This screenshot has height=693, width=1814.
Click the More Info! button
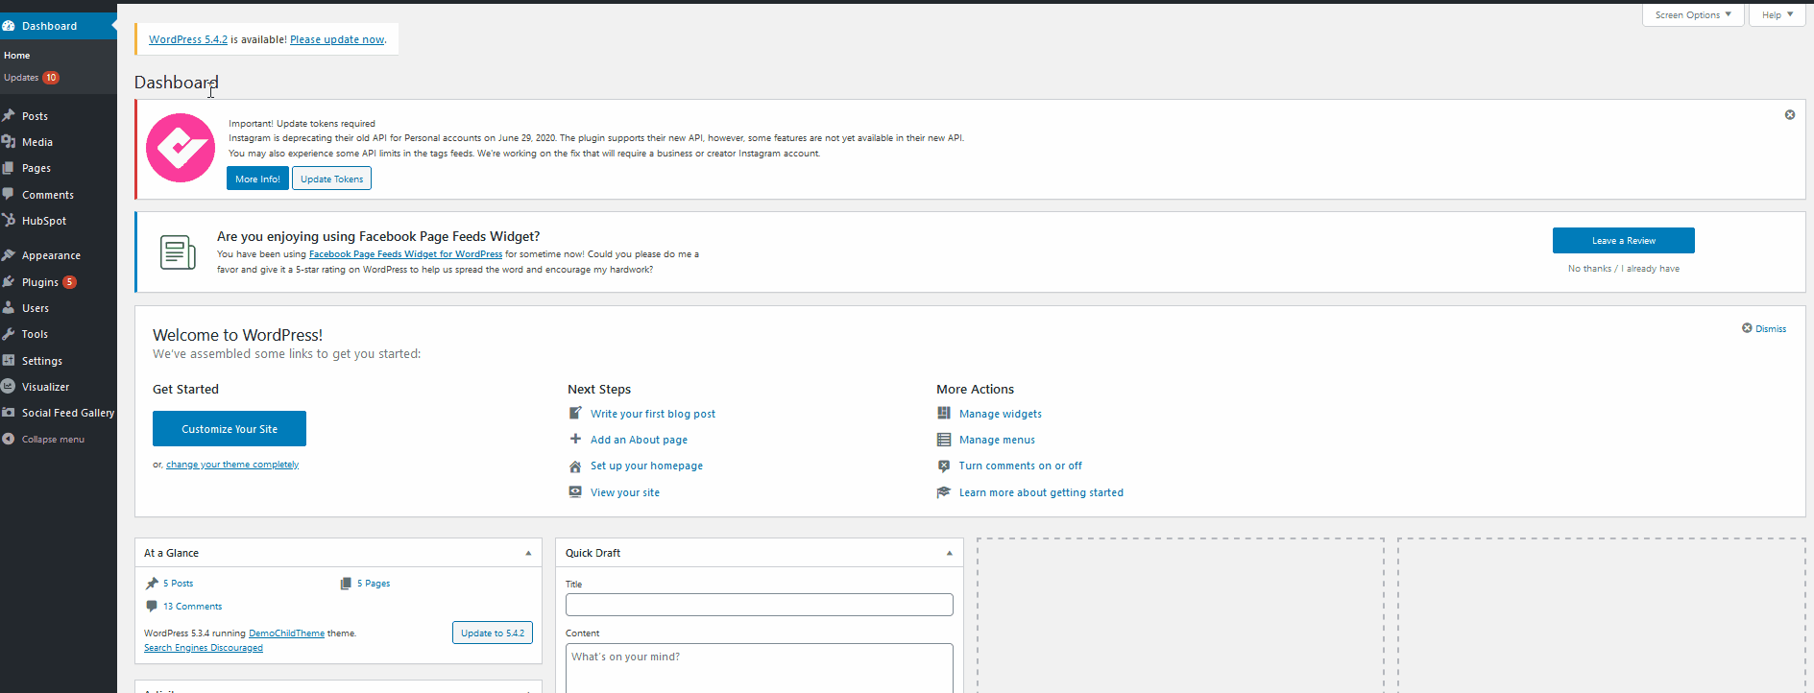pyautogui.click(x=257, y=179)
